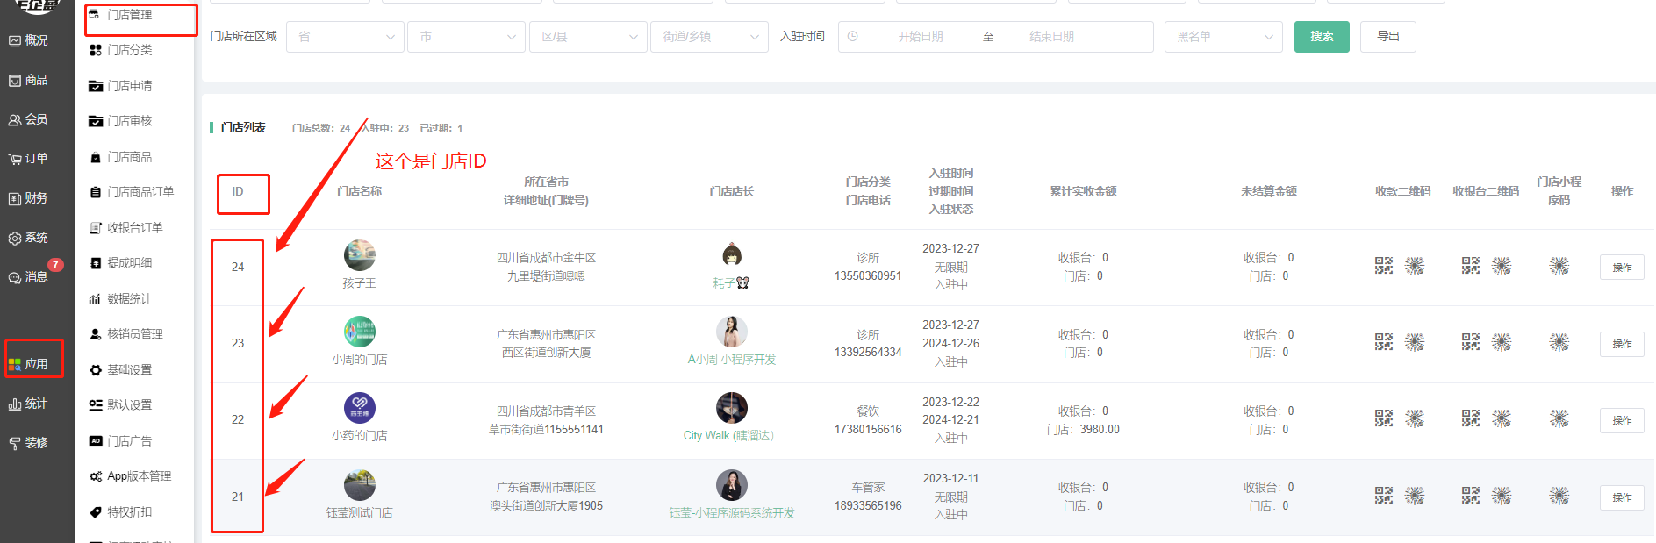Click the 导出 export button

pos(1387,37)
